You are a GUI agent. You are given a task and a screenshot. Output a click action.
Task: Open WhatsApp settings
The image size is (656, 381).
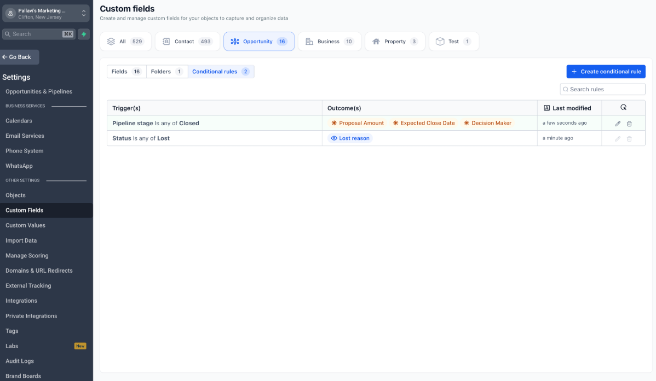pos(19,166)
